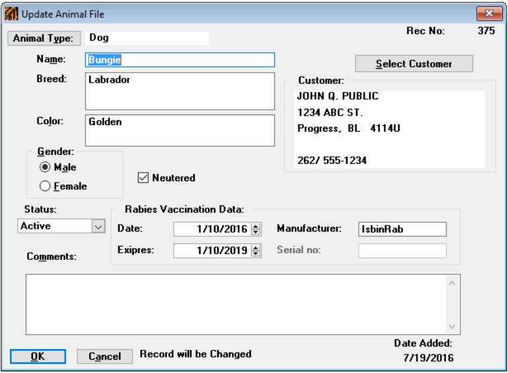Uncheck the Neutered checkbox
This screenshot has width=508, height=373.
pos(143,177)
